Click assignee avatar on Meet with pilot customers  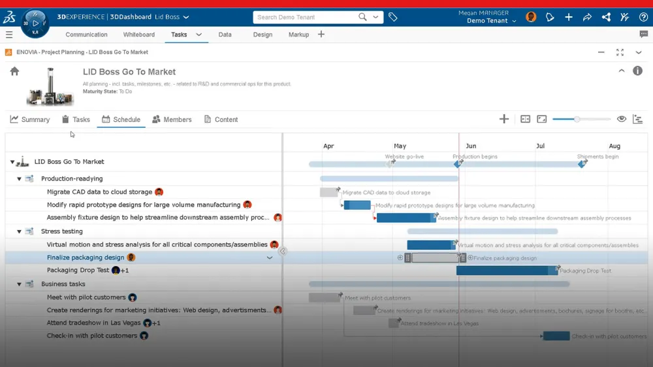click(133, 297)
